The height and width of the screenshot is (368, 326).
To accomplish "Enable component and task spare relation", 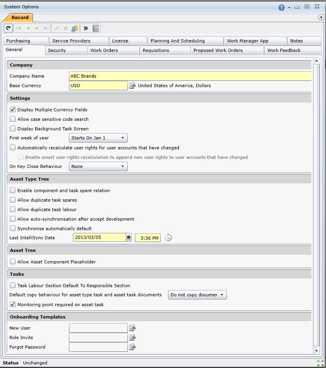I will click(13, 190).
